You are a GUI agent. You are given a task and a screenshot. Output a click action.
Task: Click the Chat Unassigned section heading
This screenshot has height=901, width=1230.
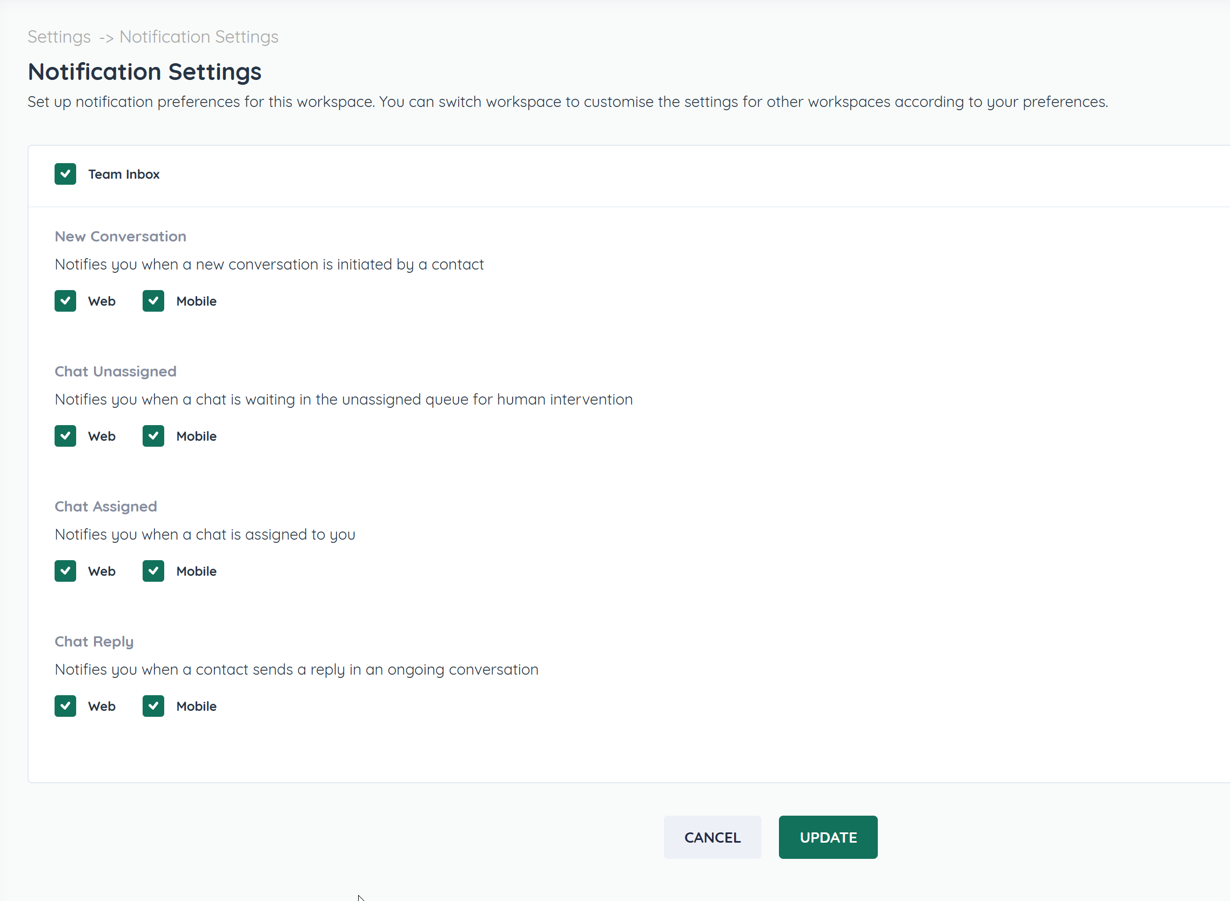116,372
